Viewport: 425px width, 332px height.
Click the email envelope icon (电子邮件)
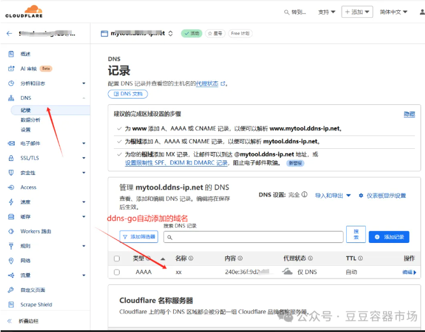click(x=11, y=143)
